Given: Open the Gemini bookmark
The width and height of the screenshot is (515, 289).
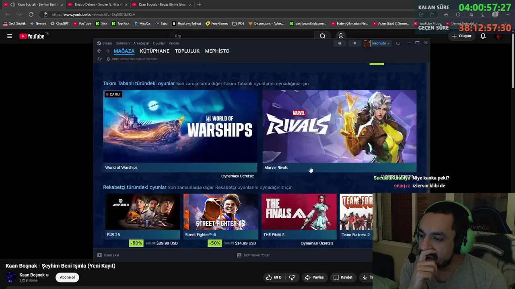Looking at the screenshot, I should click(38, 24).
